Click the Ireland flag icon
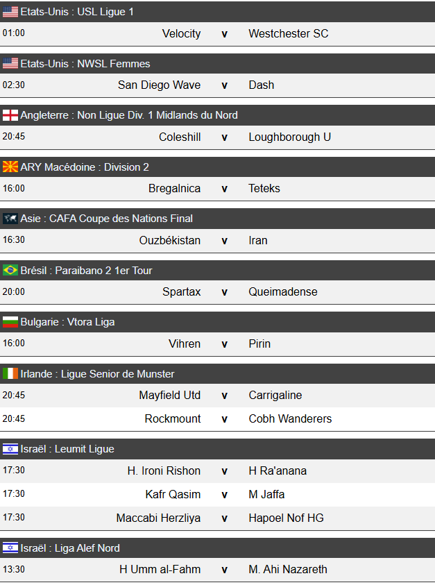 click(10, 374)
